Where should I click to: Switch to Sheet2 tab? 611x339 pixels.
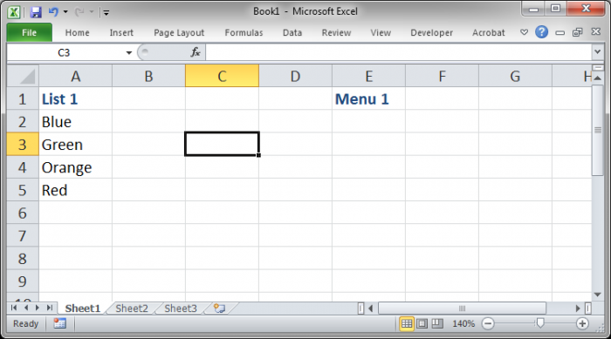coord(132,308)
